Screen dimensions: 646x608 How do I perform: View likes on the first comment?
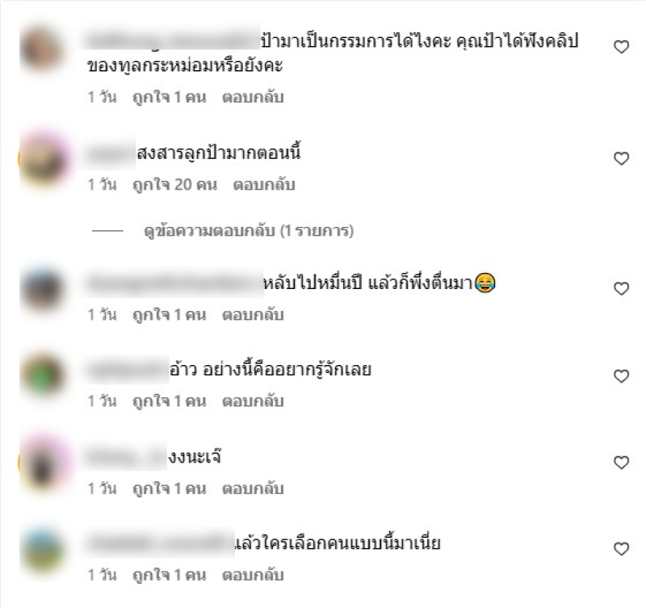tap(170, 98)
